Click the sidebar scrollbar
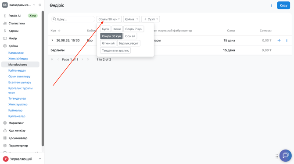Image resolution: width=294 pixels, height=164 pixels. [x=43, y=78]
